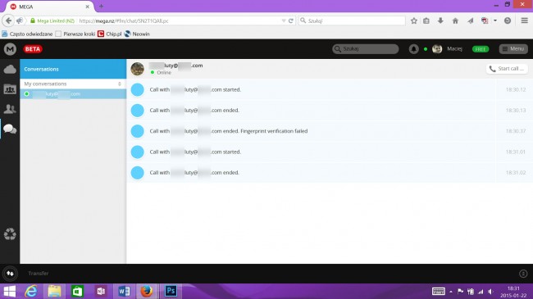533x299 pixels.
Task: Launch Internet Explorer from taskbar
Action: (31, 291)
